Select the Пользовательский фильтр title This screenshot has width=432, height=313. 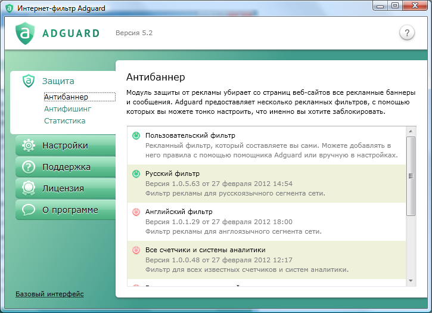[190, 135]
